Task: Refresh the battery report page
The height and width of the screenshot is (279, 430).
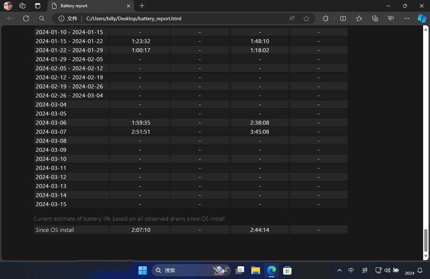Action: (26, 18)
